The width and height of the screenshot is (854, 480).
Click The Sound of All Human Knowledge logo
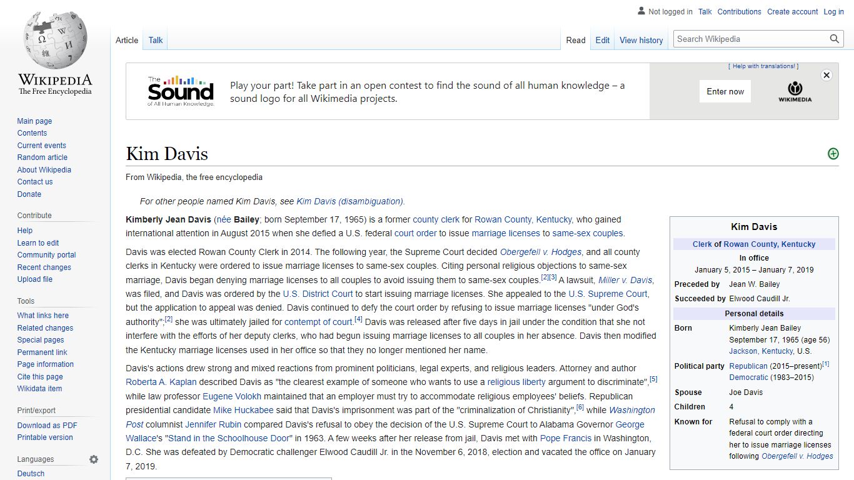(x=181, y=91)
